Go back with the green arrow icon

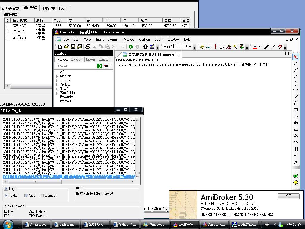pos(131,47)
